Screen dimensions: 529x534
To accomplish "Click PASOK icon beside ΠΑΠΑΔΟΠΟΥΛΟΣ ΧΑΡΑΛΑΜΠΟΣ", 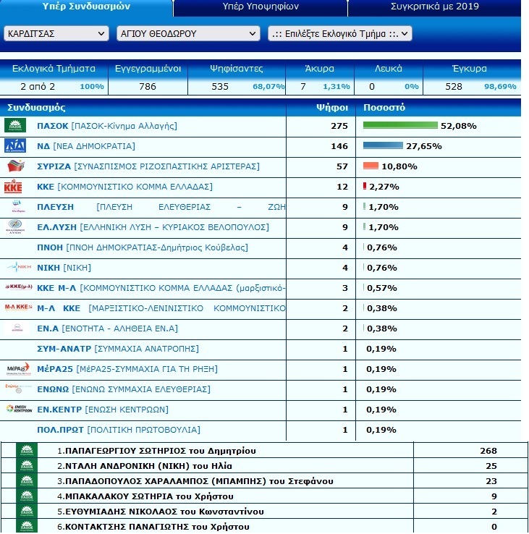I will pos(27,480).
